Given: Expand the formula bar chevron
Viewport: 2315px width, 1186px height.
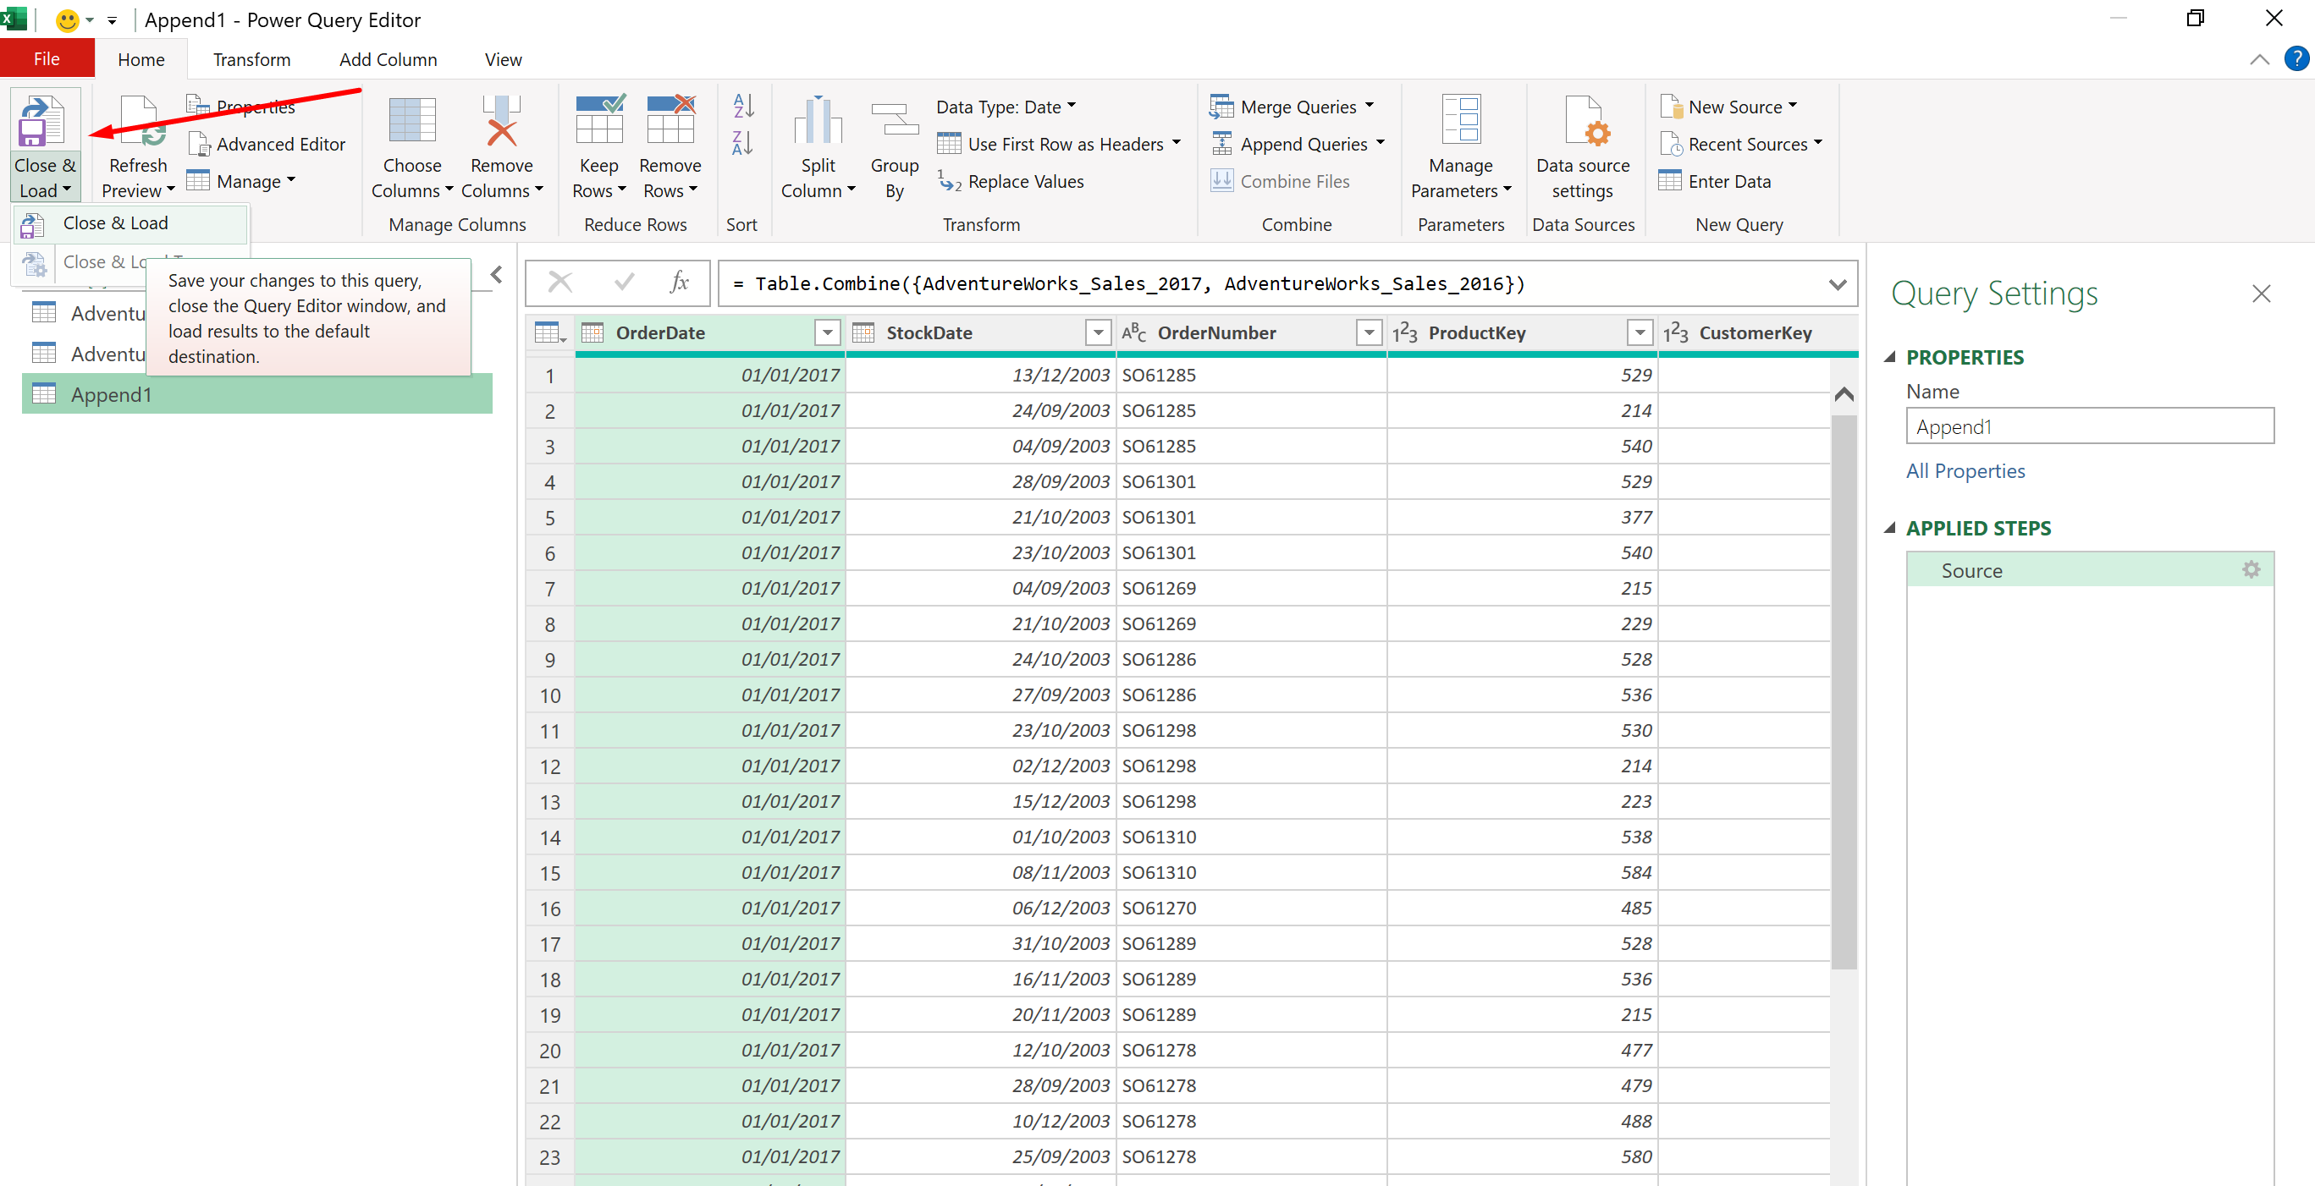Looking at the screenshot, I should tap(1838, 284).
